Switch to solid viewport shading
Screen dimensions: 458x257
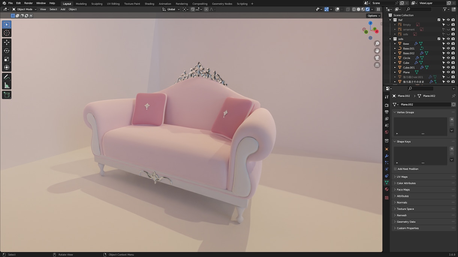pyautogui.click(x=359, y=9)
